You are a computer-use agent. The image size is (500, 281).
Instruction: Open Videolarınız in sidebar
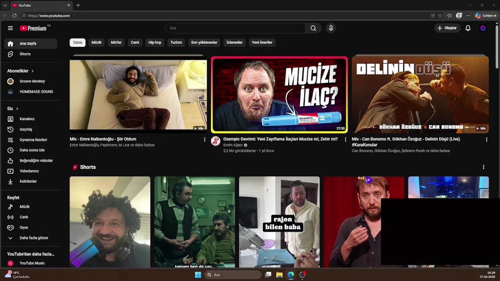(x=30, y=171)
